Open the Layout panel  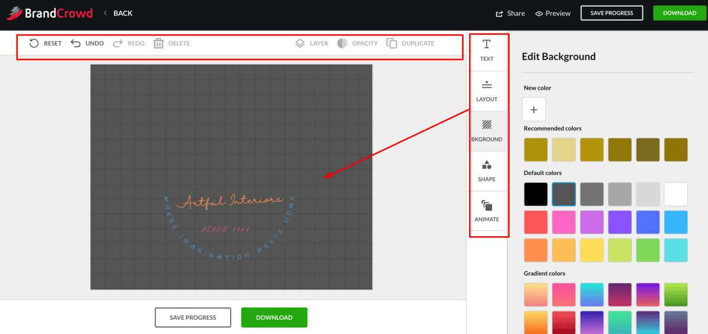487,91
